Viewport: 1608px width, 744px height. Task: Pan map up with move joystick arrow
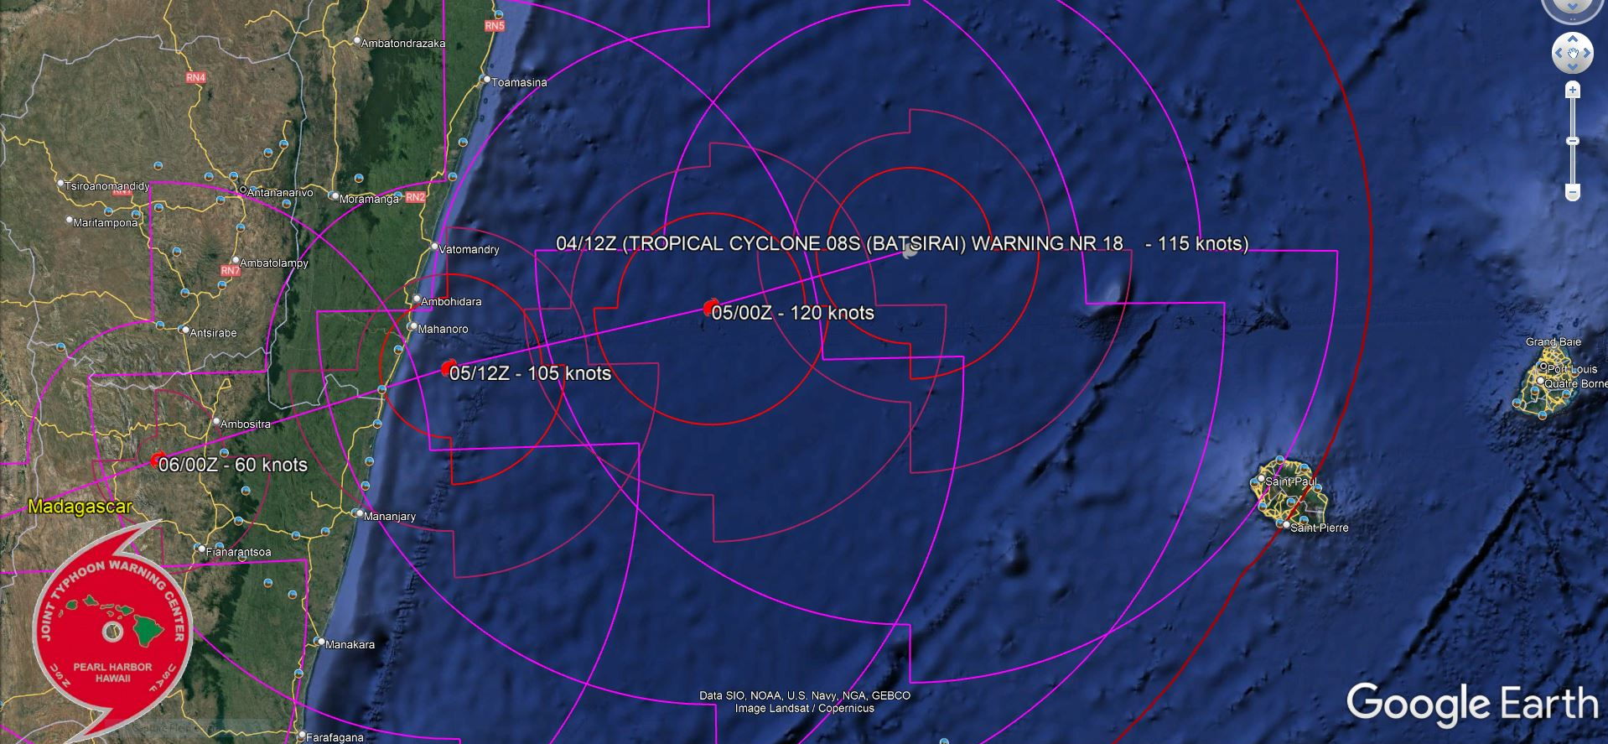tap(1573, 39)
